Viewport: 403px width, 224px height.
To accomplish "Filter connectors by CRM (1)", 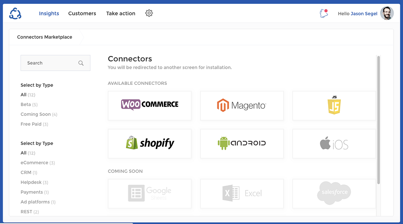I will coord(29,172).
